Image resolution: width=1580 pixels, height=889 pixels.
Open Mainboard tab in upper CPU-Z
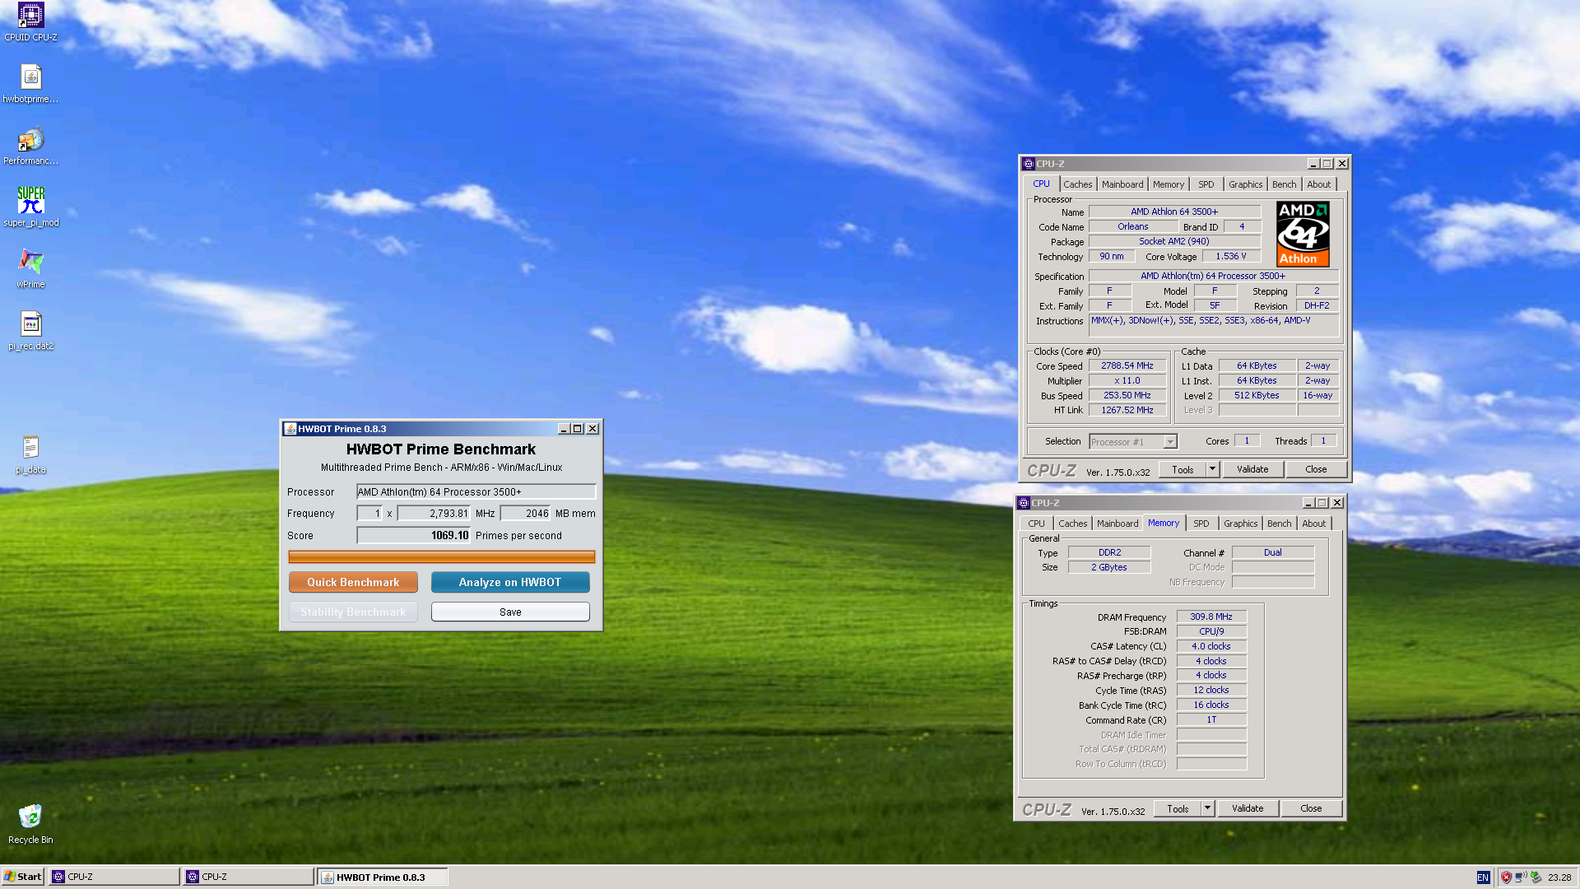point(1122,184)
